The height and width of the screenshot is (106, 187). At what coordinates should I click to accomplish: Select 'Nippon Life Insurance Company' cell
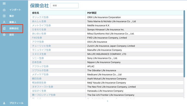coord(134,62)
